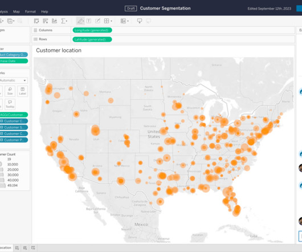Open the Automatic mark type dropdown
The width and height of the screenshot is (302, 252).
14,80
